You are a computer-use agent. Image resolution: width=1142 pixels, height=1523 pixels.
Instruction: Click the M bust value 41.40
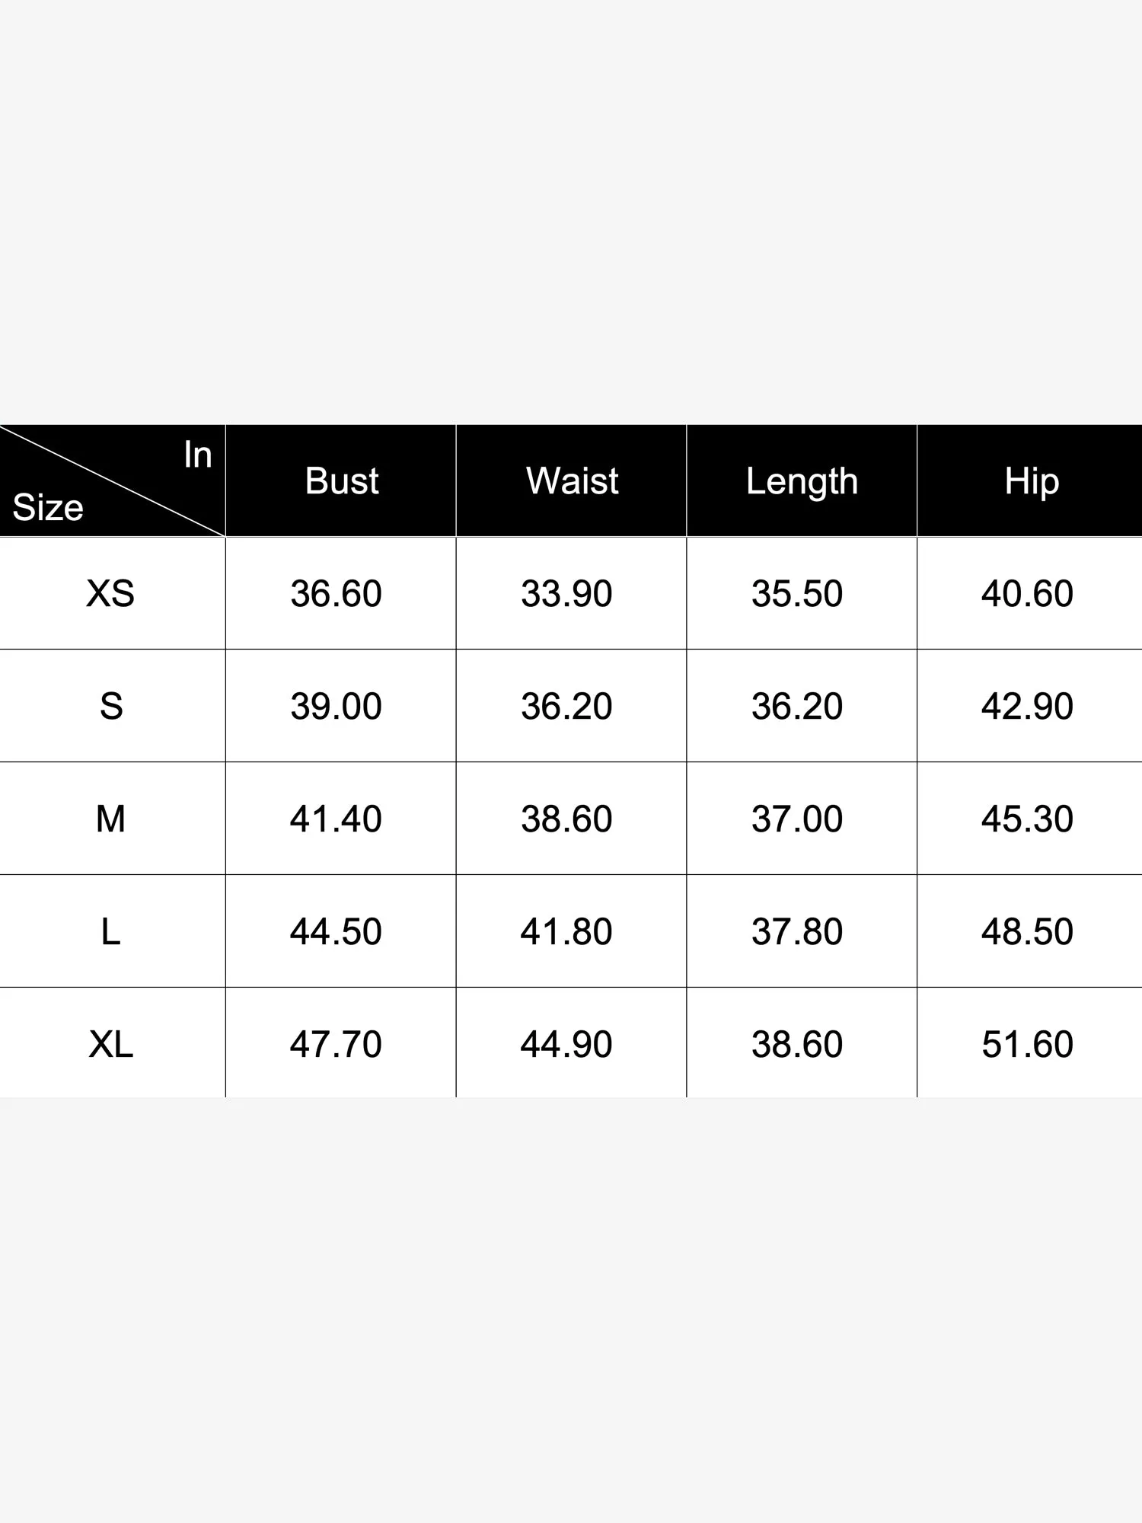[x=336, y=819]
